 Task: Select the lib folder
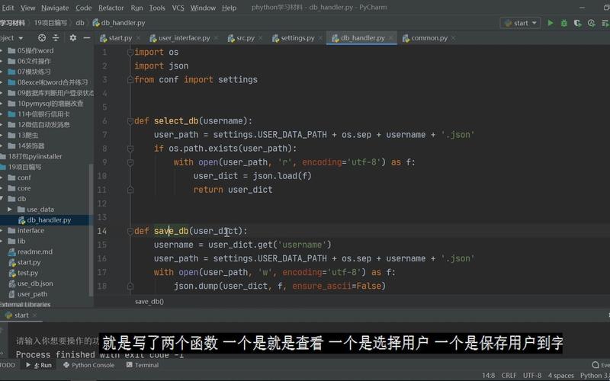click(x=21, y=241)
